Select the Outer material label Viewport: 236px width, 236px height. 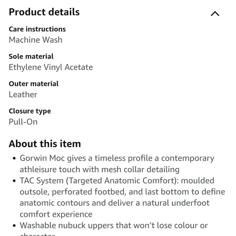[33, 84]
